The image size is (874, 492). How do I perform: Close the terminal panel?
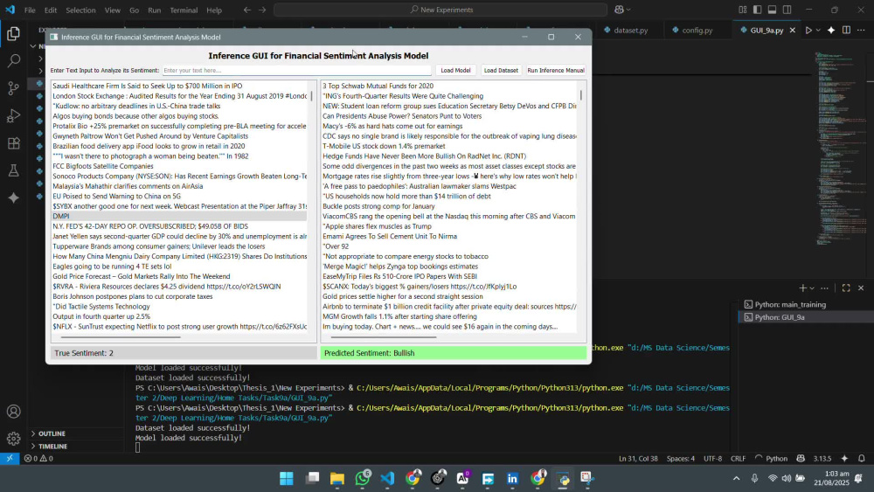861,288
